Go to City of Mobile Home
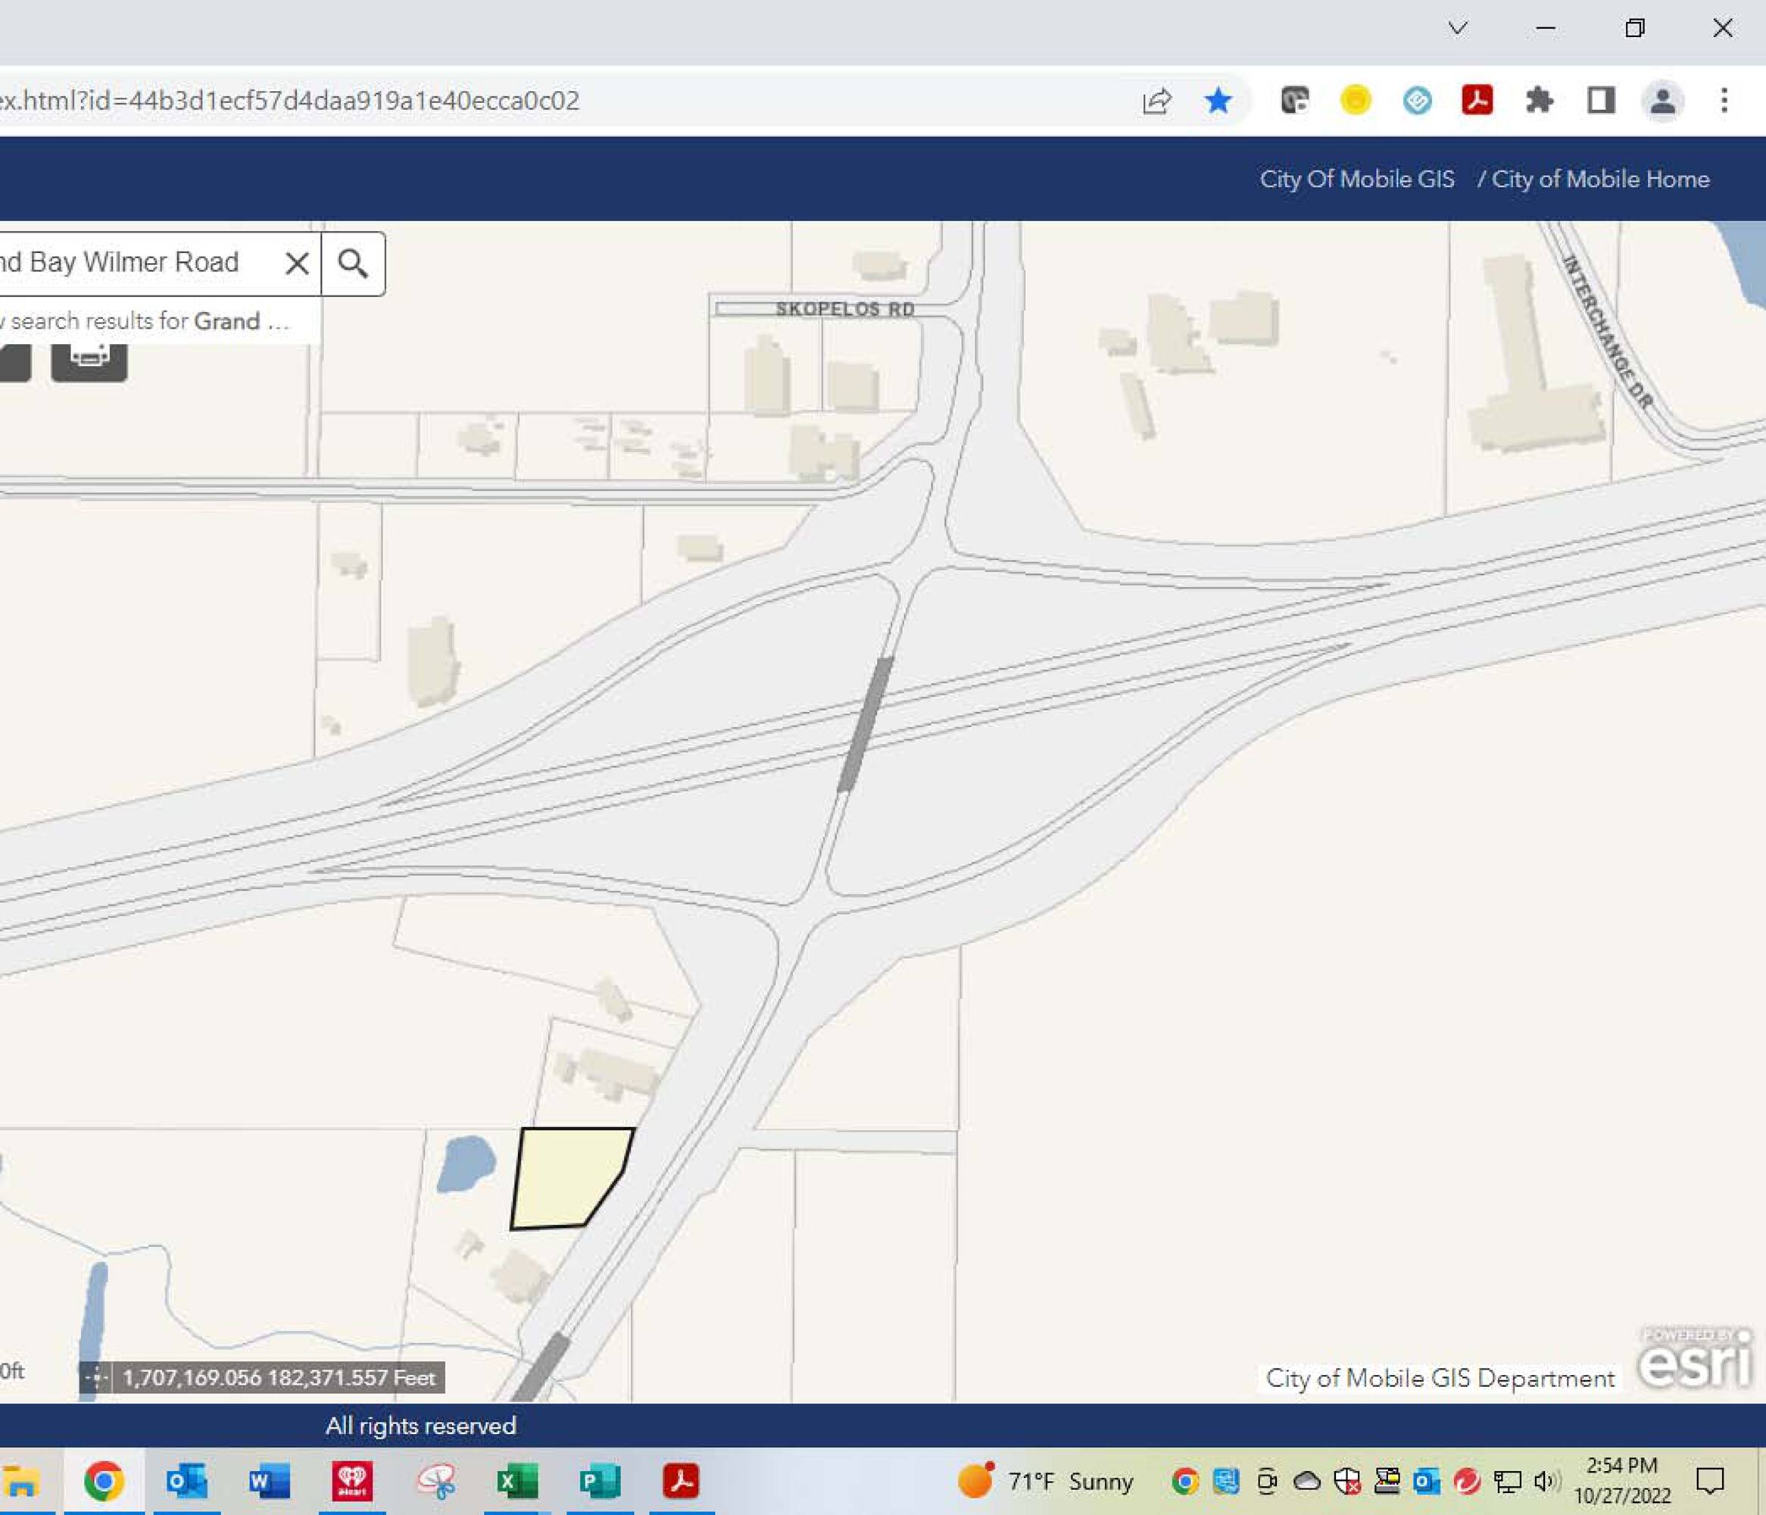The height and width of the screenshot is (1515, 1766). (x=1600, y=179)
